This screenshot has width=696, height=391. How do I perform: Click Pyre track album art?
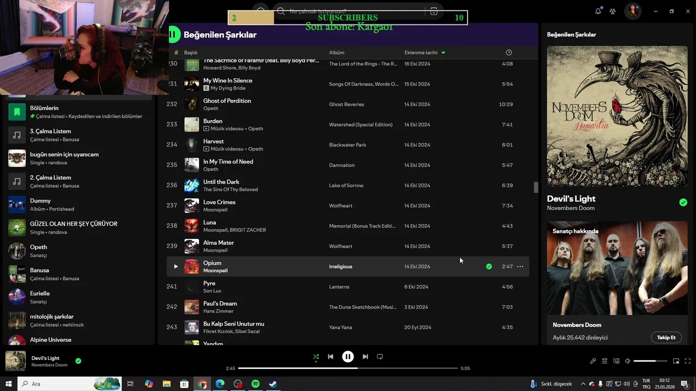tap(191, 287)
